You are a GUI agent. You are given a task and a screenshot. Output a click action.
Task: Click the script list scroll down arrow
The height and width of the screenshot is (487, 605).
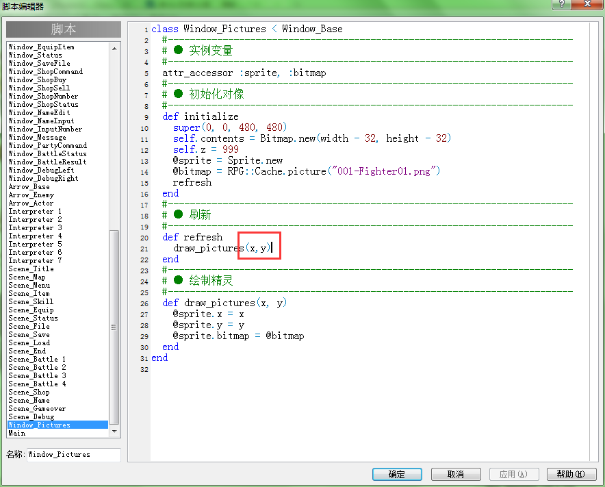click(114, 432)
